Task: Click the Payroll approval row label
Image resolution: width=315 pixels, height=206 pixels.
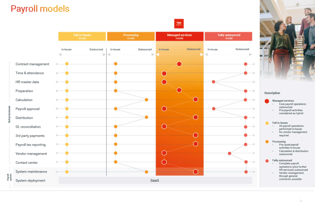Action: click(27, 109)
